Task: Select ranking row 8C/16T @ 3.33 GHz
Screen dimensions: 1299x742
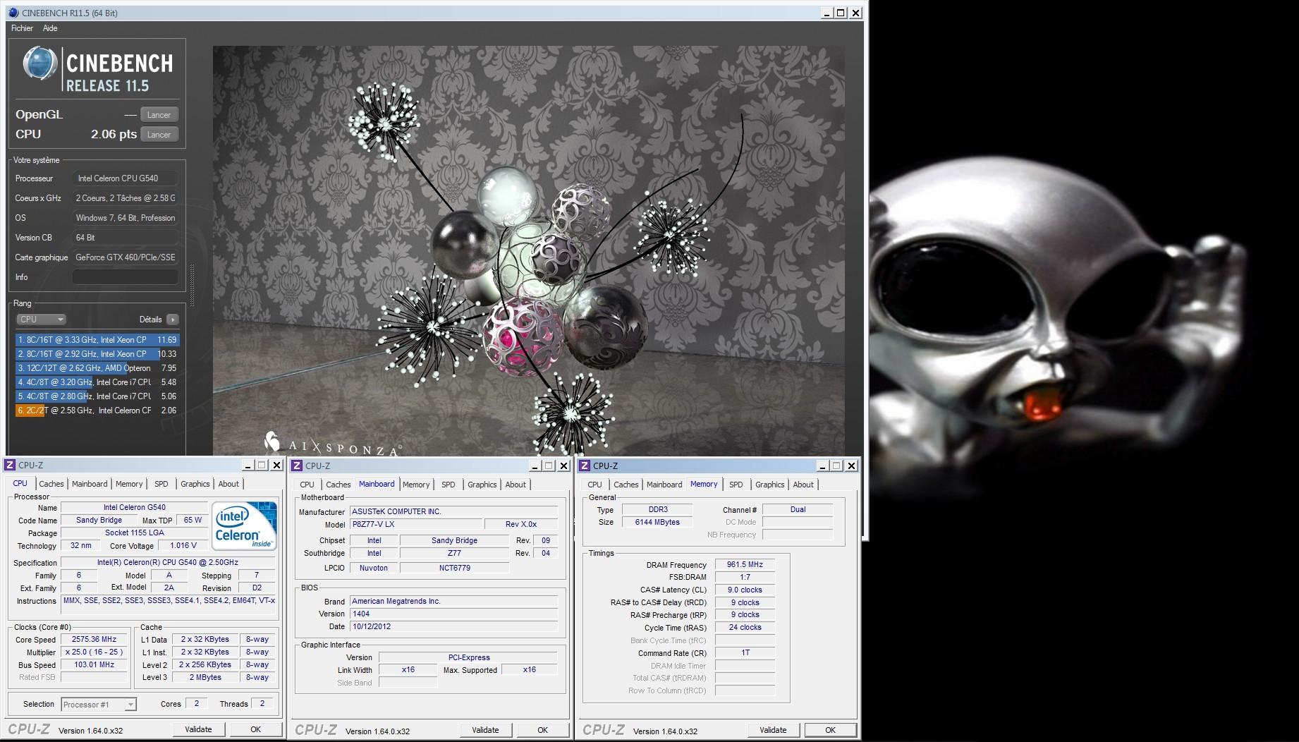Action: pos(97,340)
